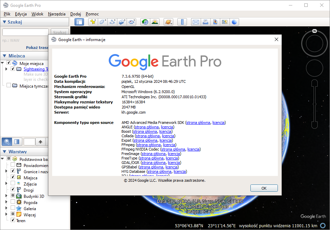Collapse the Miejsca panel
Viewport: 330px width, 230px height.
(x=4, y=56)
